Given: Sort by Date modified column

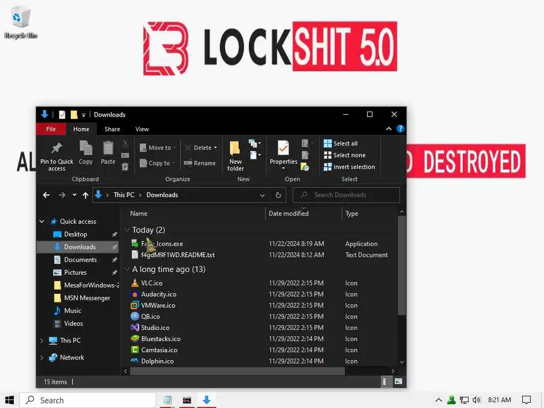Looking at the screenshot, I should tap(288, 214).
